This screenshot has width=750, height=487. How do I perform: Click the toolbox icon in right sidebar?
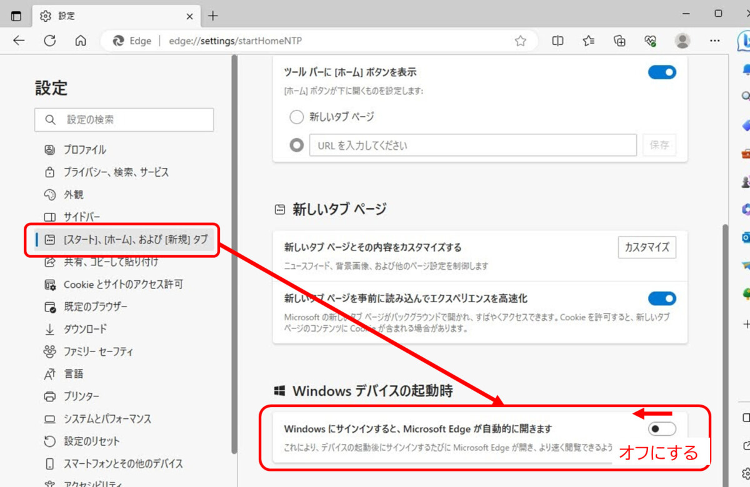[x=746, y=152]
